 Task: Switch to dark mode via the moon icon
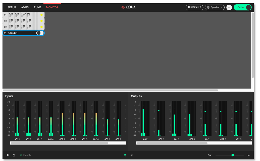click(x=125, y=155)
